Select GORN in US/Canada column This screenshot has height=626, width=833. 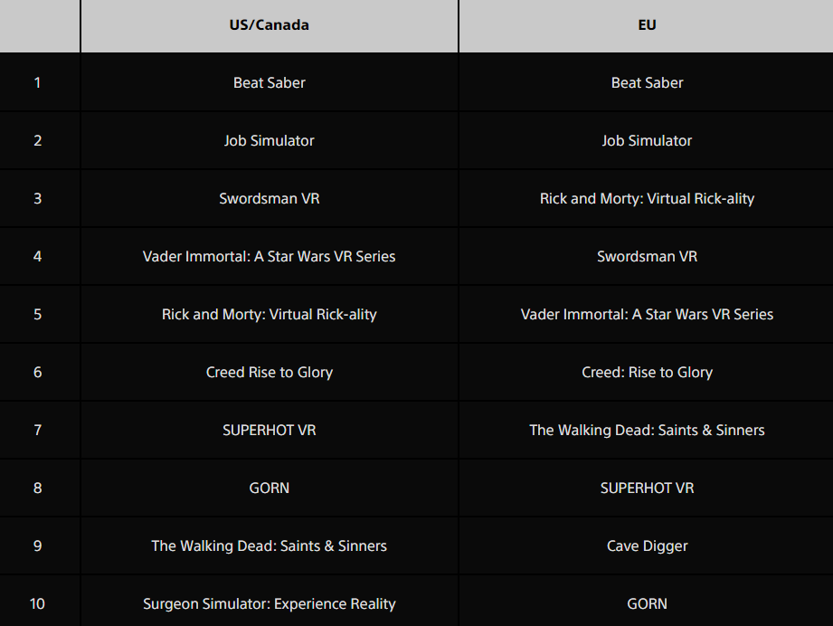270,488
